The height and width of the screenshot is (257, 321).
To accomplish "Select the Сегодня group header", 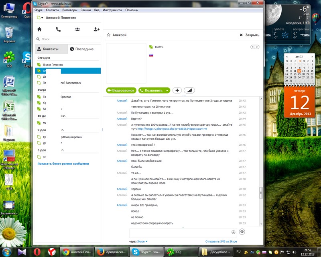I will [x=44, y=58].
